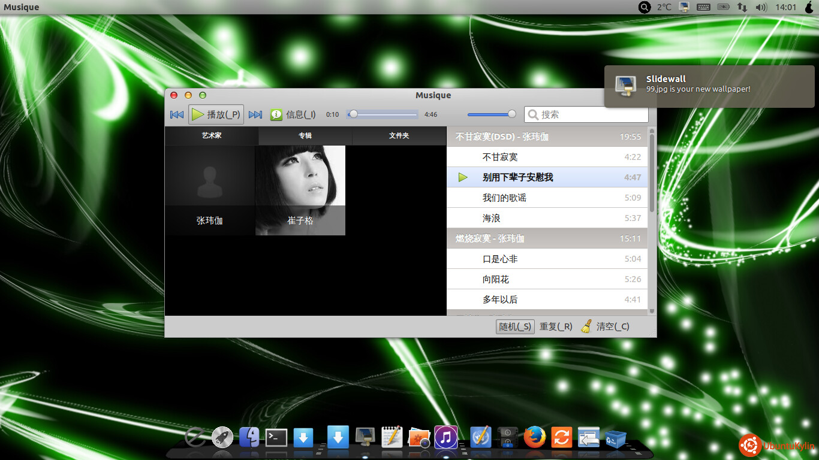Image resolution: width=819 pixels, height=460 pixels.
Task: Switch to the 文件夹 folders tab
Action: pyautogui.click(x=399, y=135)
